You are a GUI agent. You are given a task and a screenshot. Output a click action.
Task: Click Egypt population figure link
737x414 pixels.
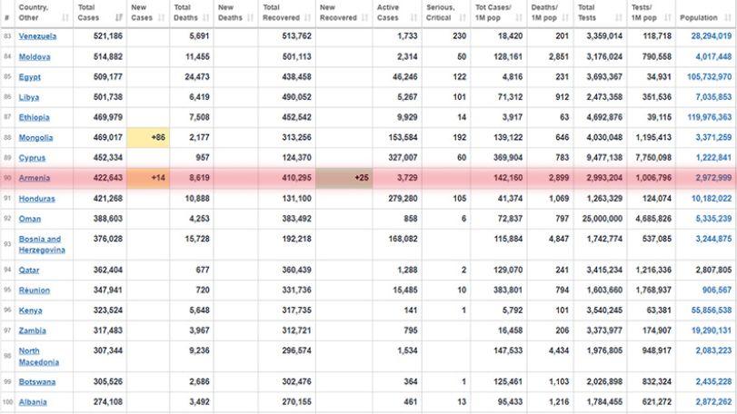(709, 76)
